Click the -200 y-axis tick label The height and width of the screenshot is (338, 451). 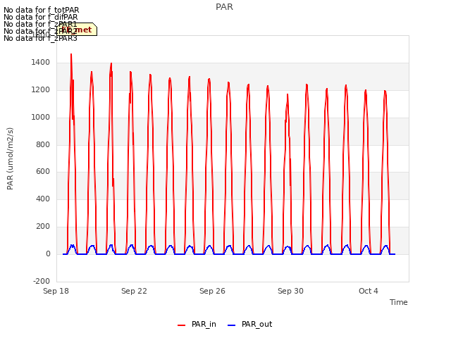click(x=42, y=281)
